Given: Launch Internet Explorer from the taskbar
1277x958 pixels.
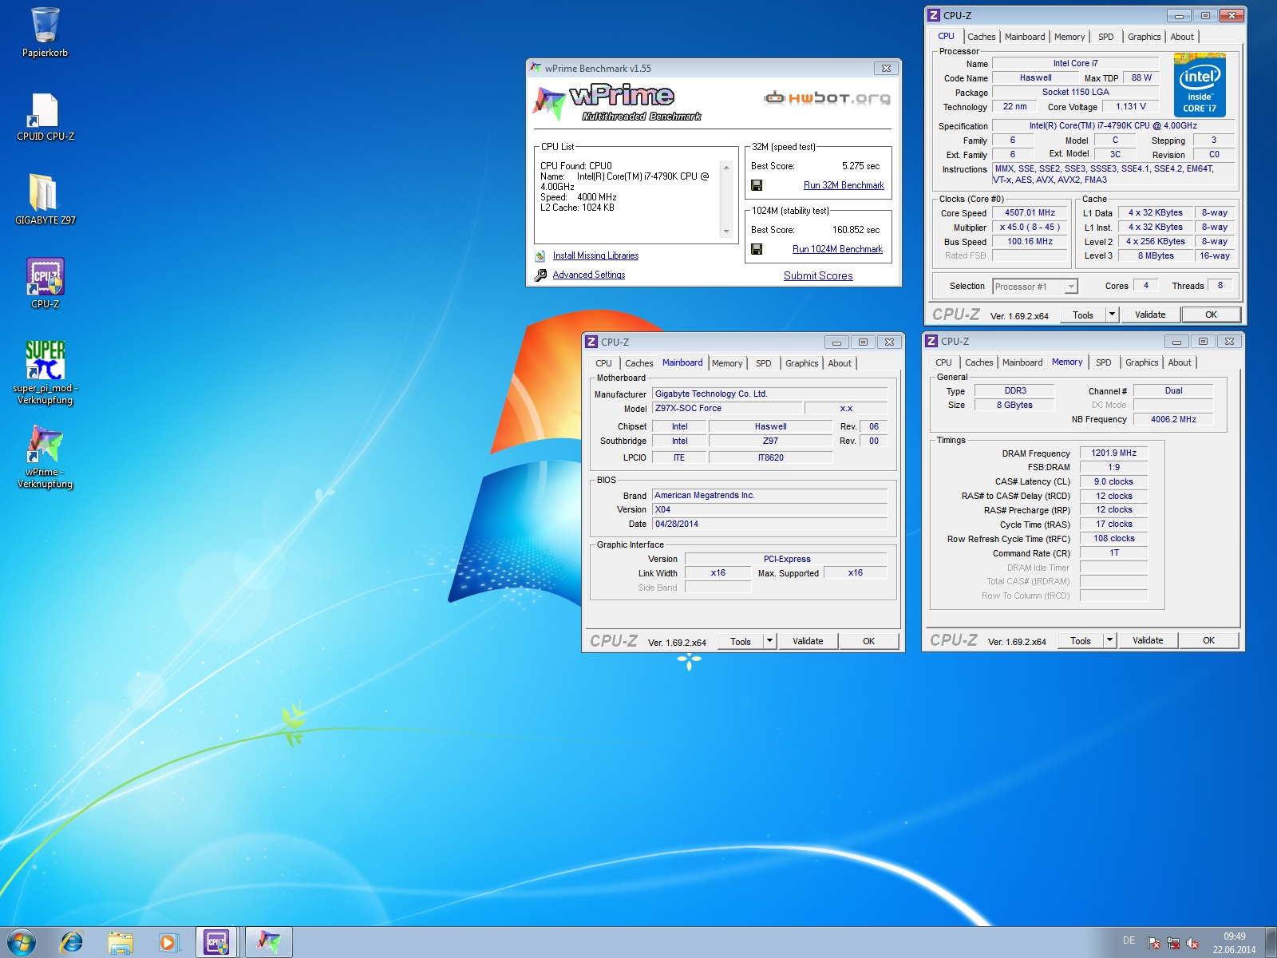Looking at the screenshot, I should (72, 942).
